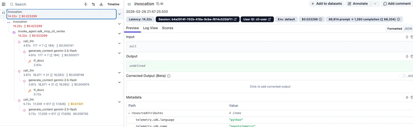413x127 pixels.
Task: Click the "4 items" metadata value
Action: click(235, 113)
